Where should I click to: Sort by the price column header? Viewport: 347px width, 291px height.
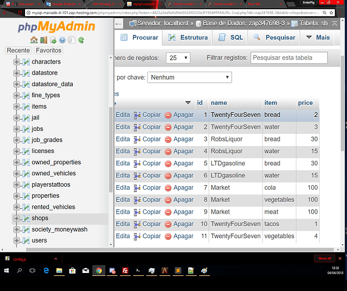pyautogui.click(x=306, y=103)
